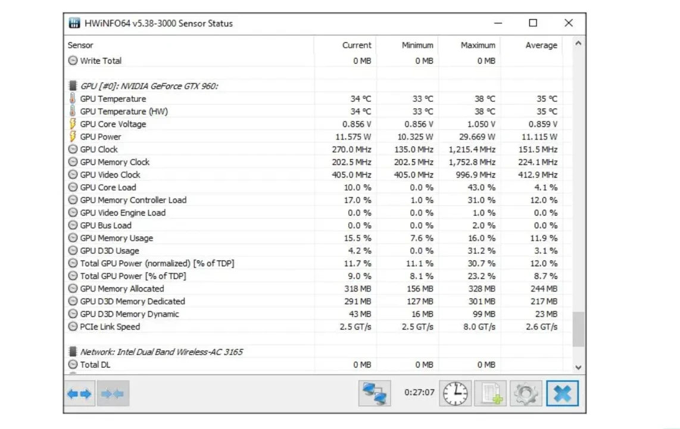Click the 8.0 GT/s maximum PCIe value
Screen dimensions: 680x429
click(479, 327)
